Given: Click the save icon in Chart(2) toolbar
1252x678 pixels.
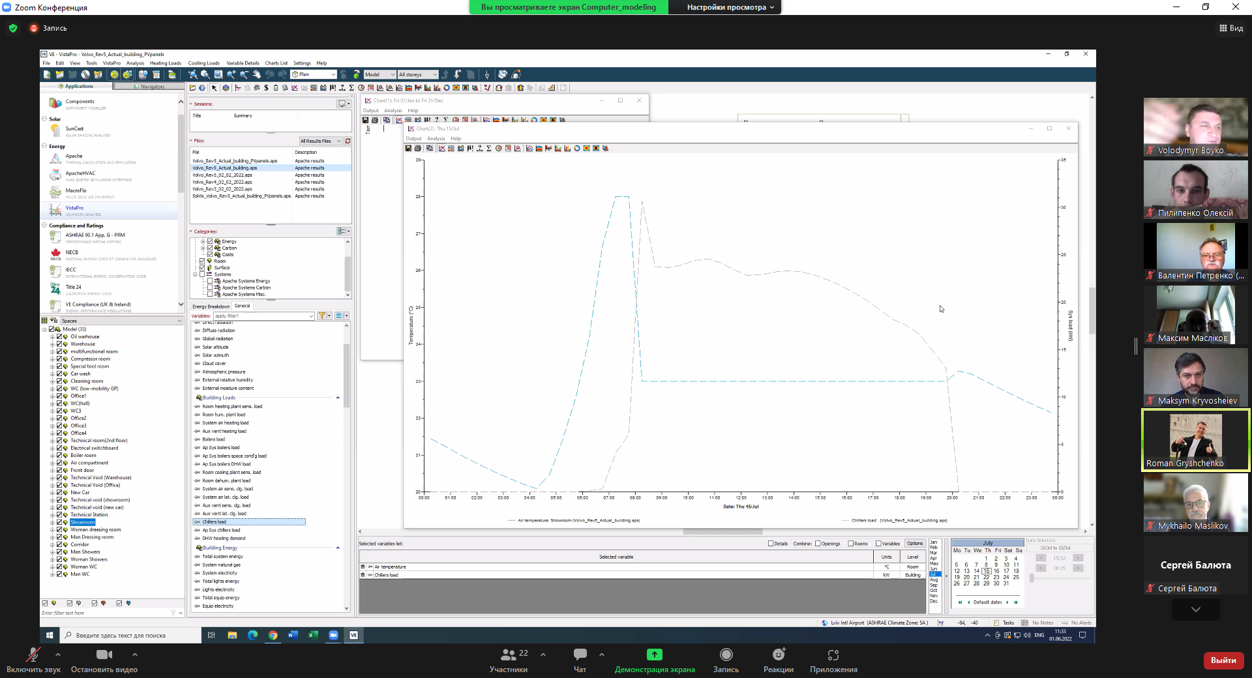Looking at the screenshot, I should (x=408, y=149).
